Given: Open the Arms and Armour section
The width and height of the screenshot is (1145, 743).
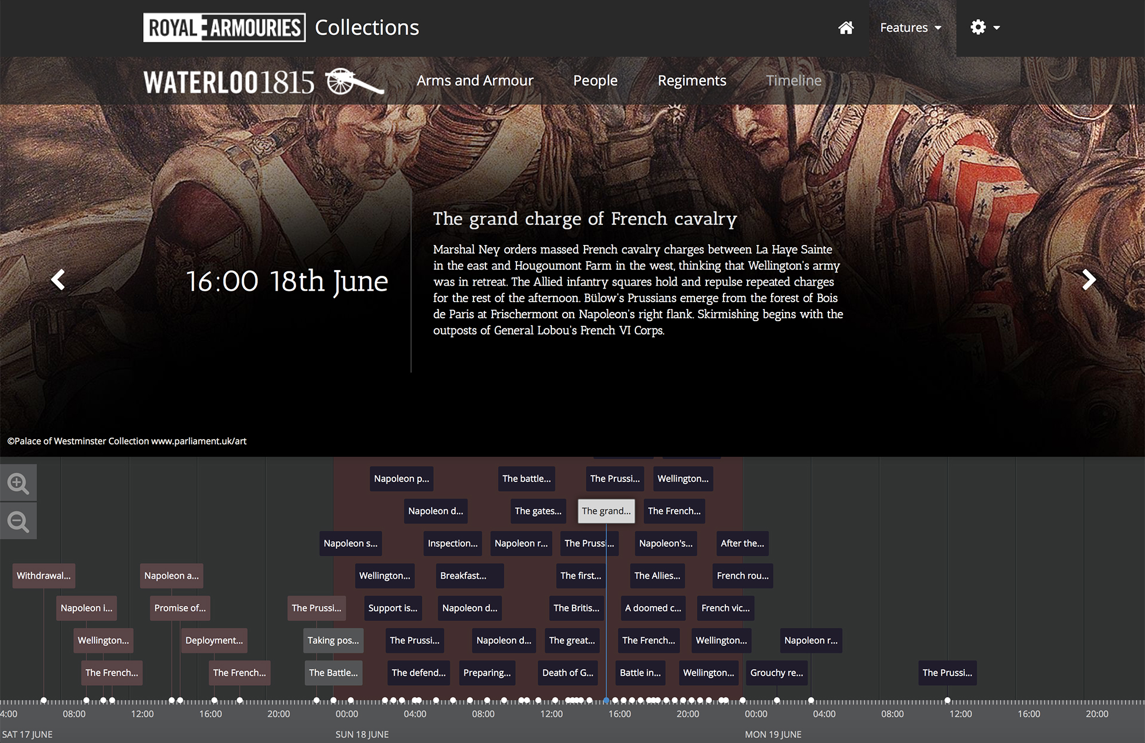Looking at the screenshot, I should 475,81.
